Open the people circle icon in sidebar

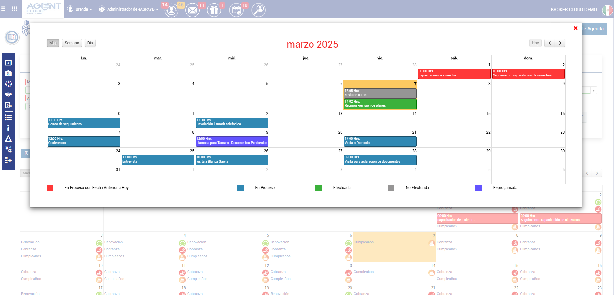pos(8,84)
